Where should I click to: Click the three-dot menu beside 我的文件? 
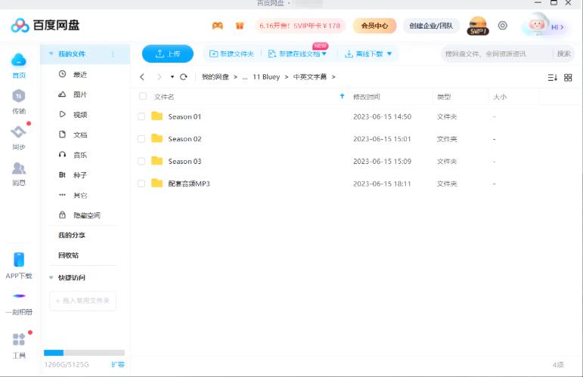click(113, 54)
